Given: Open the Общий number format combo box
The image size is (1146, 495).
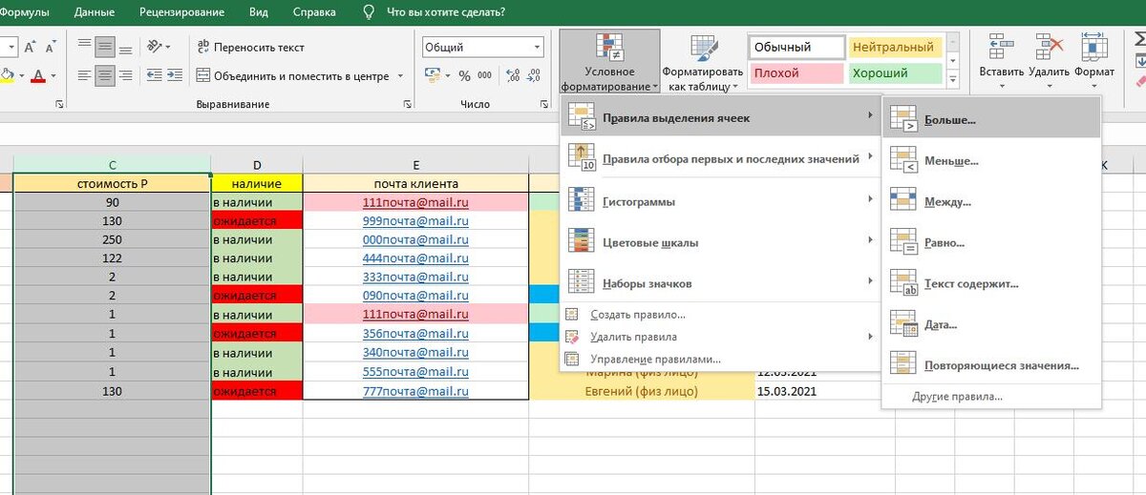Looking at the screenshot, I should tap(482, 47).
